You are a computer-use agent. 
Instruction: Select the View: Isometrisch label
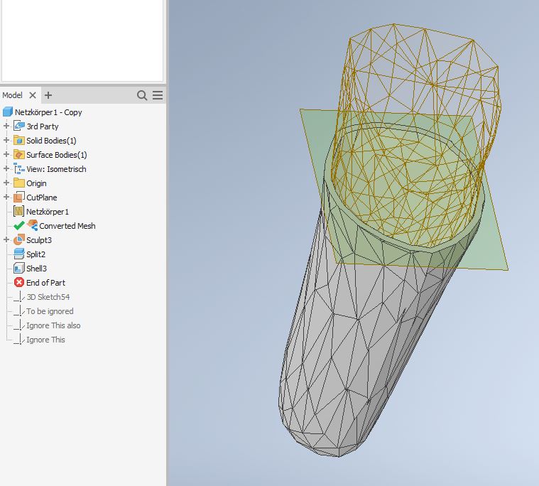(x=56, y=169)
